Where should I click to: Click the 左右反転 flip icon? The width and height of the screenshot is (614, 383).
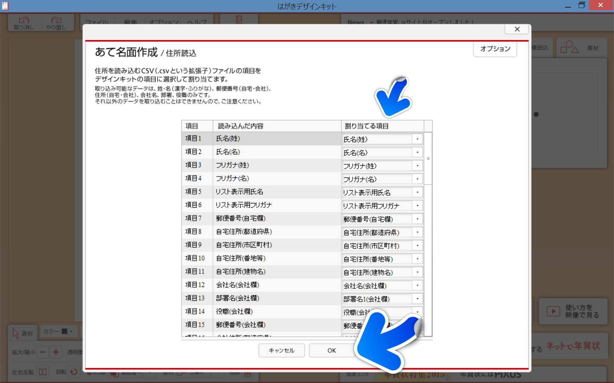click(x=43, y=372)
